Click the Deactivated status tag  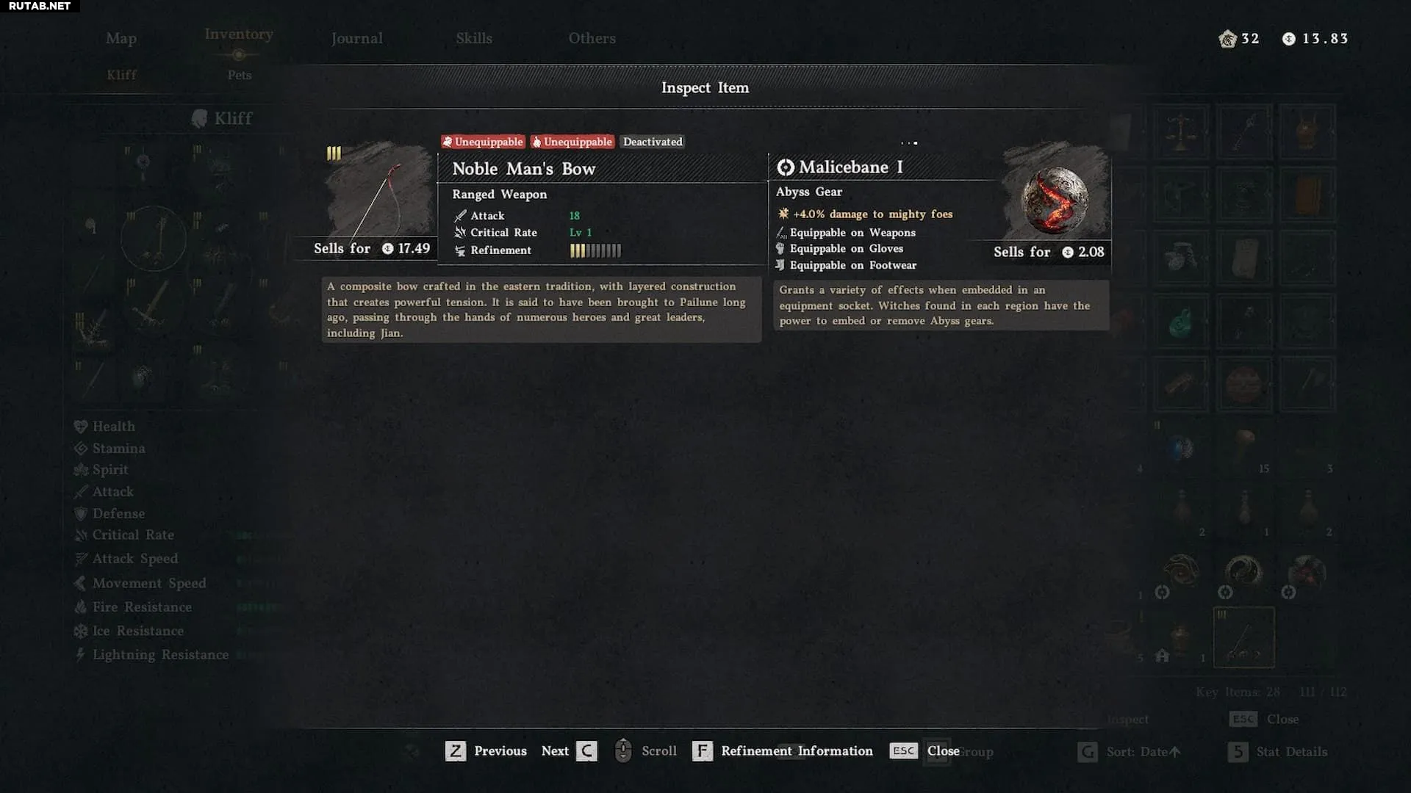653,142
